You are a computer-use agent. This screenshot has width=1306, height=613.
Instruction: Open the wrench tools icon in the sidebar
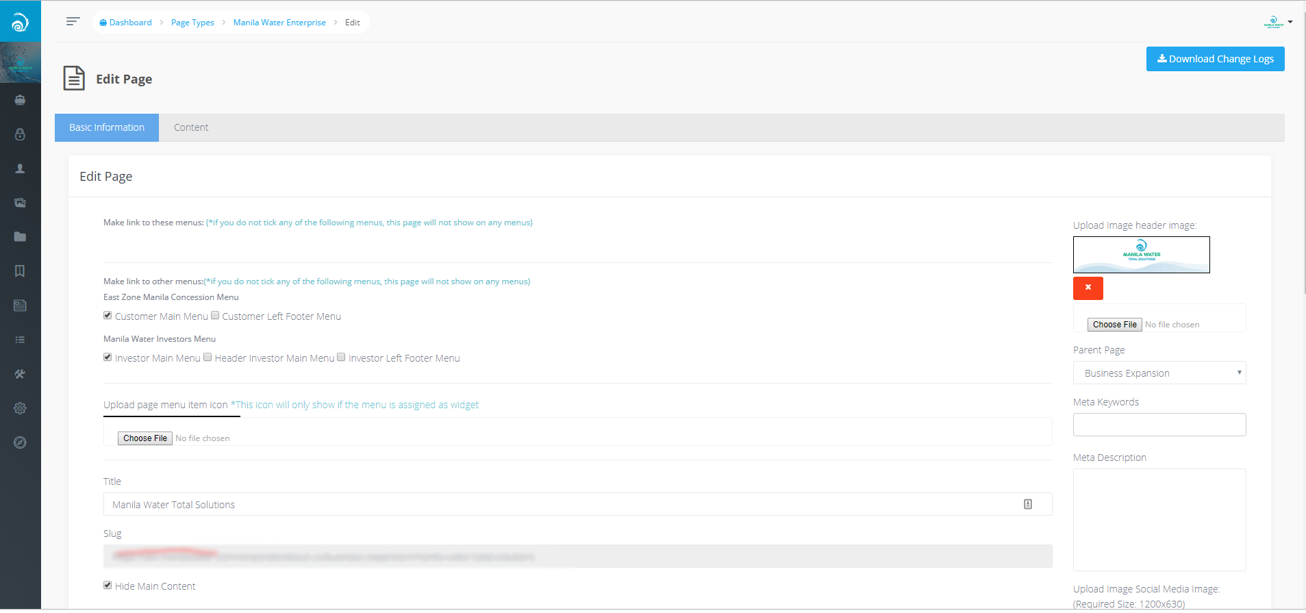pyautogui.click(x=20, y=374)
